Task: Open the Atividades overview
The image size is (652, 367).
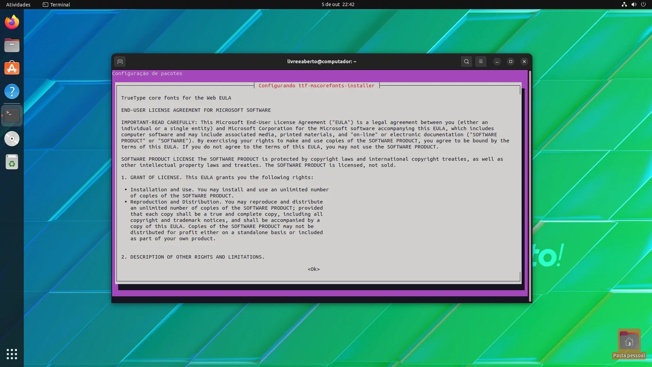Action: click(x=18, y=4)
